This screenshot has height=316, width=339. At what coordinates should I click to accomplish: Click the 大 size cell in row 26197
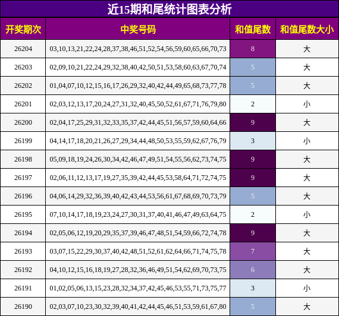point(307,178)
